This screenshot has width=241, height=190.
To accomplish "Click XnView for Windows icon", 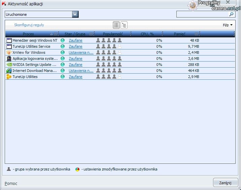I will [9, 52].
